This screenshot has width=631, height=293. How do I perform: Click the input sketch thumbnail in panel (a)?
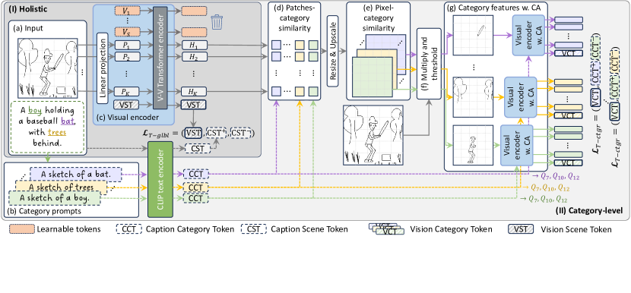click(47, 68)
